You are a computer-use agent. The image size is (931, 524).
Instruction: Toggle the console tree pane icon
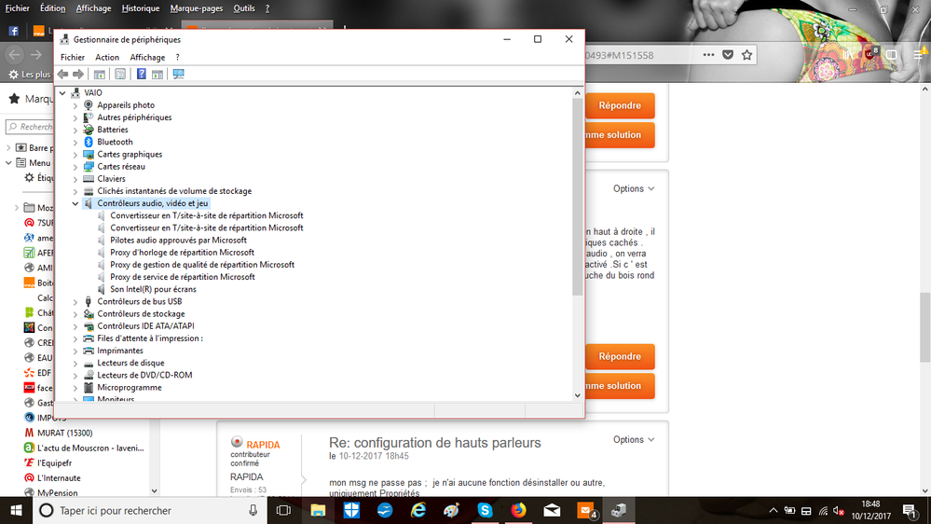point(99,75)
